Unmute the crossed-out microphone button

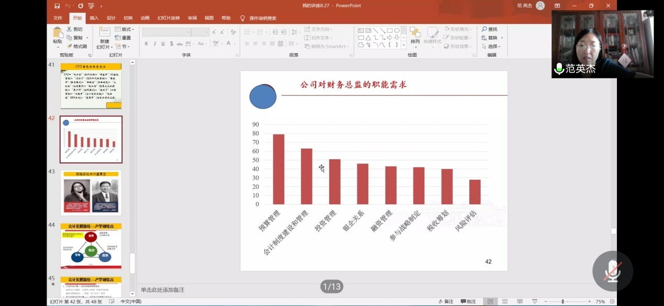(x=612, y=271)
